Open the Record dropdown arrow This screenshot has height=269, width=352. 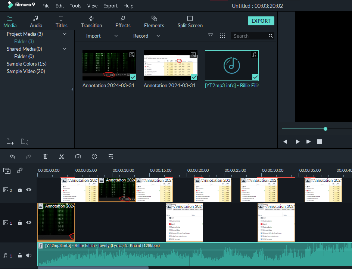coord(158,36)
